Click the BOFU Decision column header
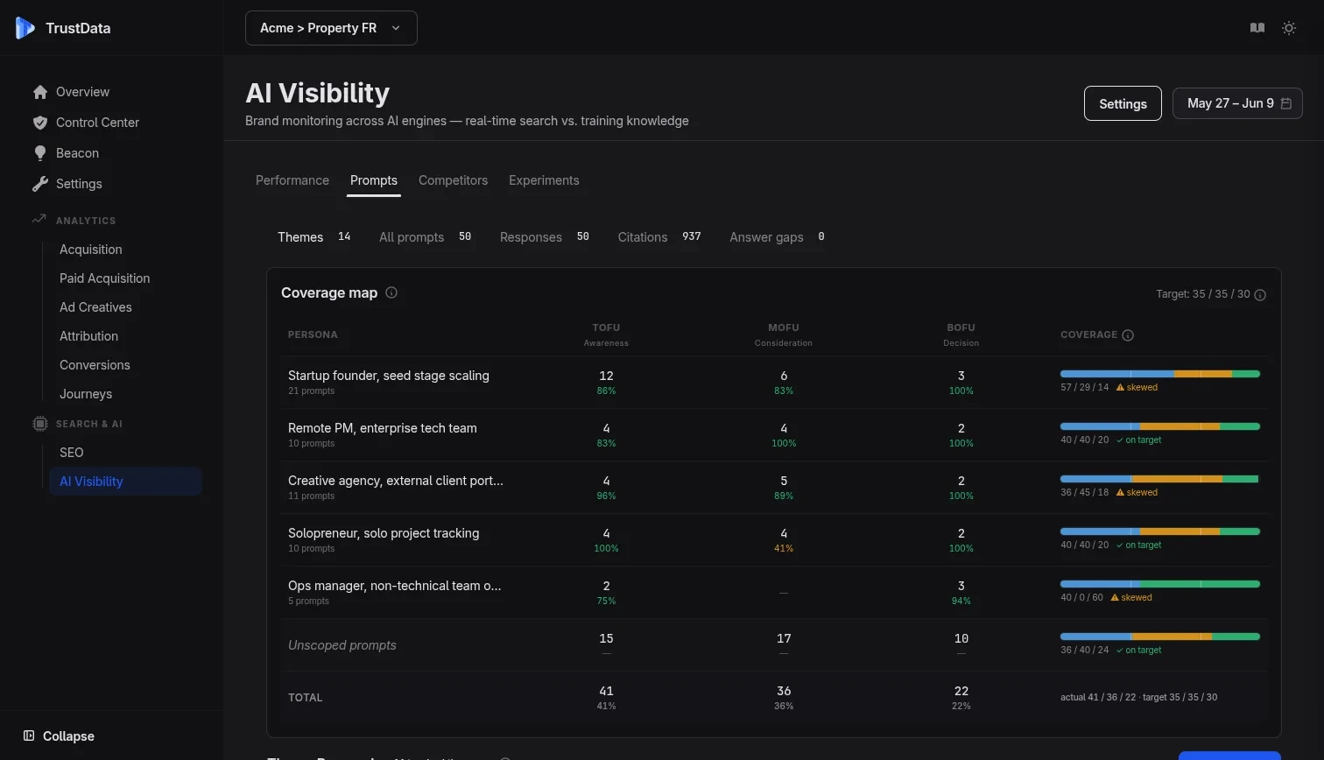 tap(961, 334)
